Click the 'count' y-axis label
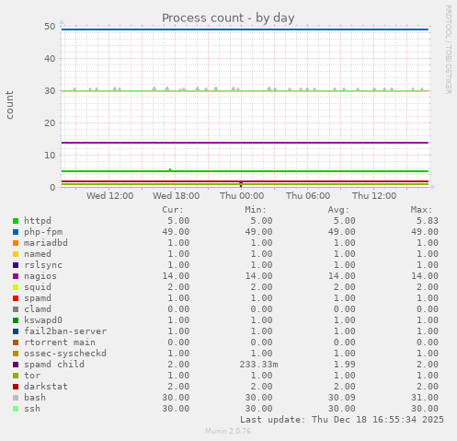457x441 pixels. pos(9,105)
